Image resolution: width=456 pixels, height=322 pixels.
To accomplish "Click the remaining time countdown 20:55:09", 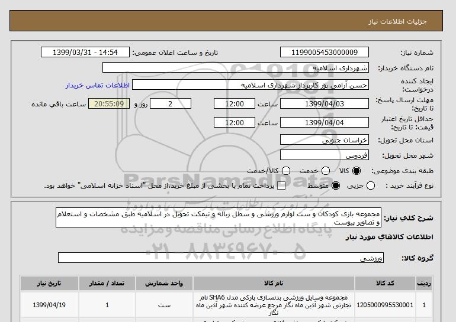I will point(109,103).
